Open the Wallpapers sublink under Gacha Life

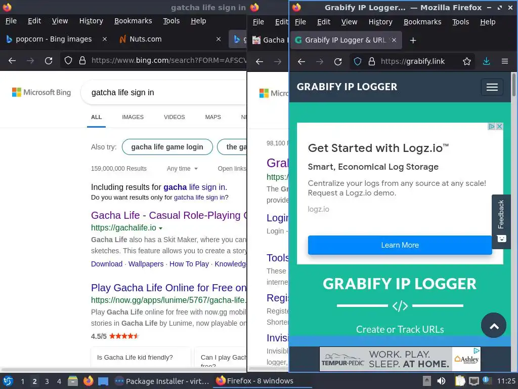pos(146,264)
